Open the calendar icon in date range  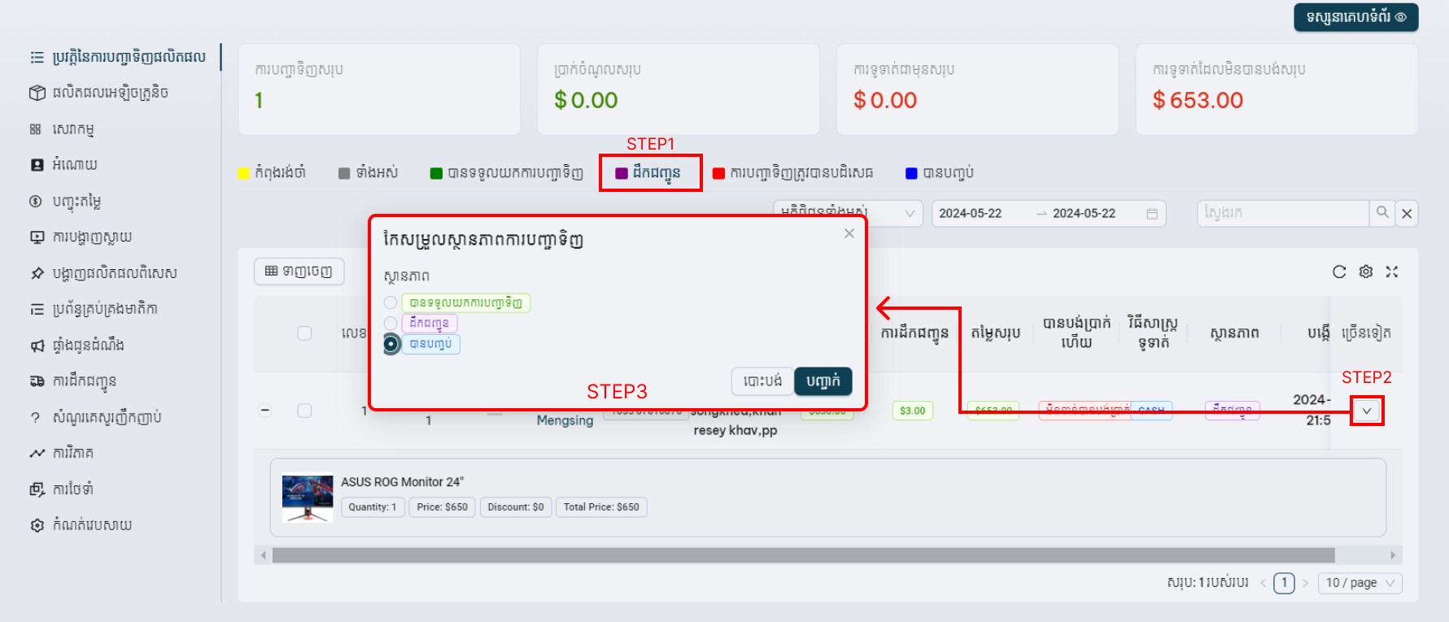[1152, 214]
